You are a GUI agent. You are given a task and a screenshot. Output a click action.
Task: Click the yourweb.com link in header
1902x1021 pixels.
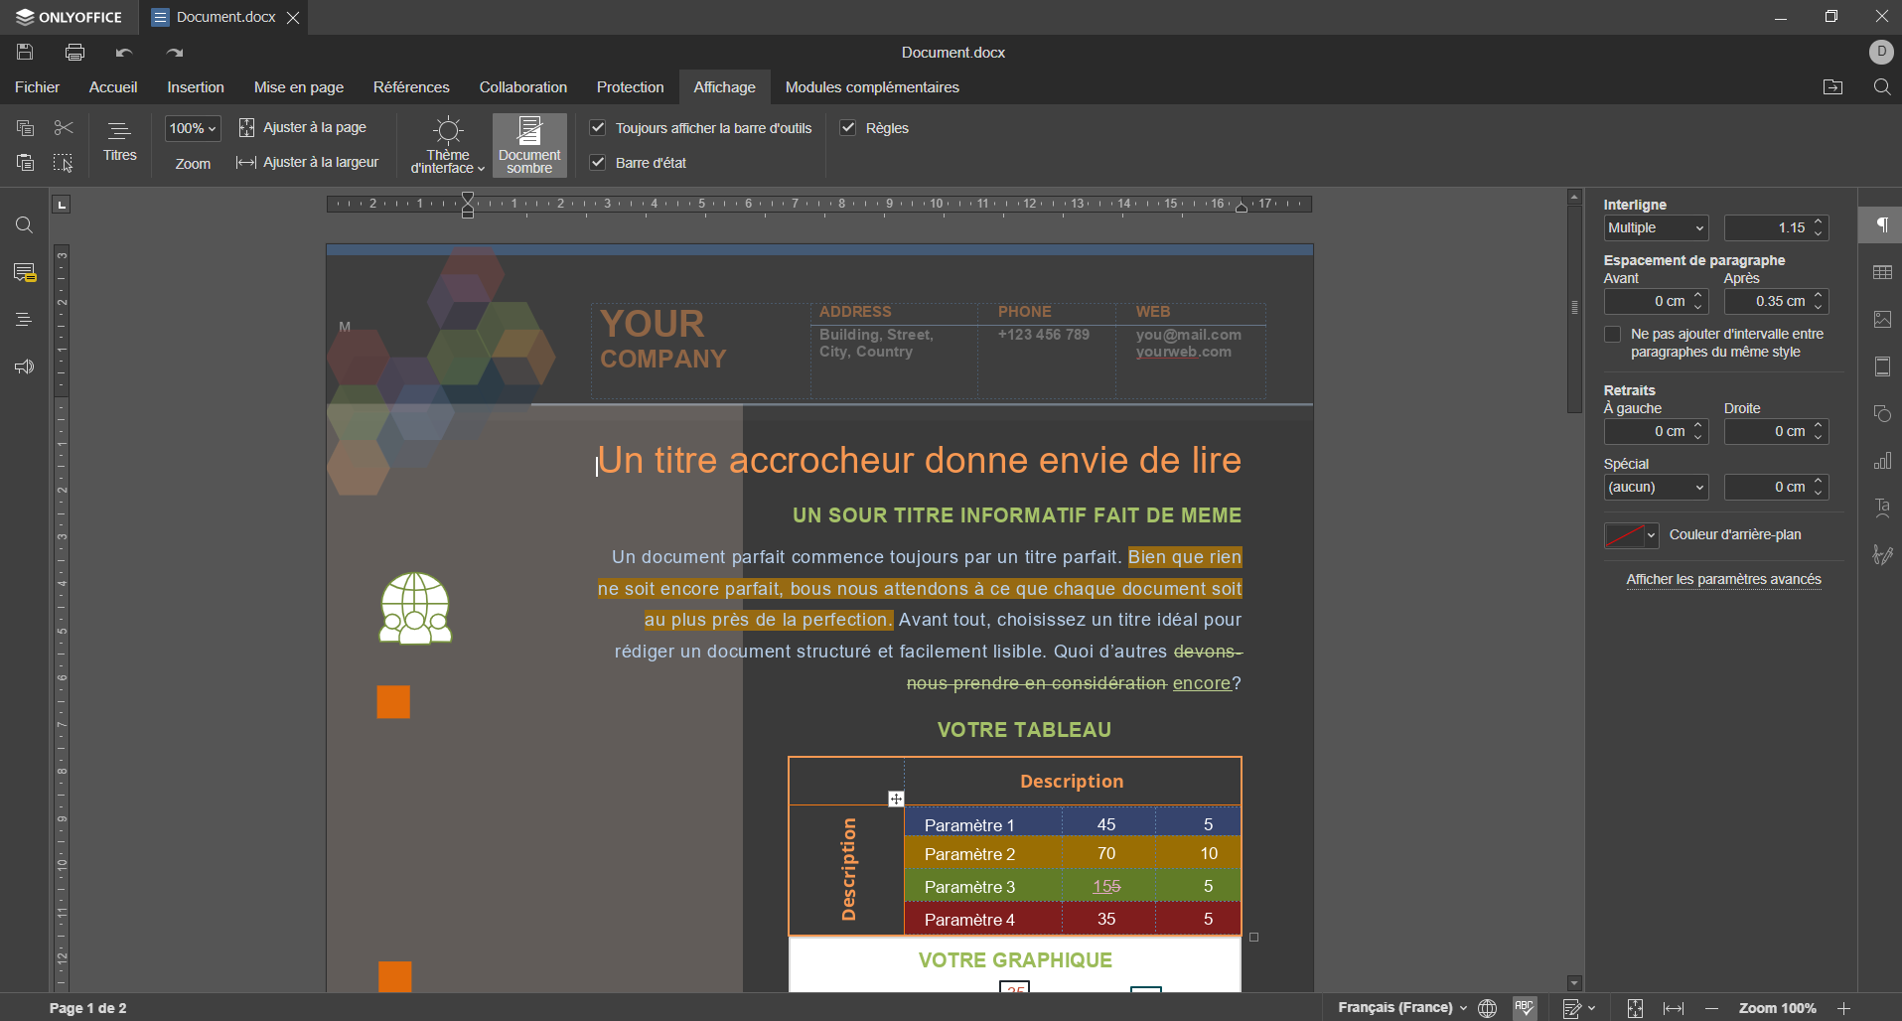[1183, 352]
